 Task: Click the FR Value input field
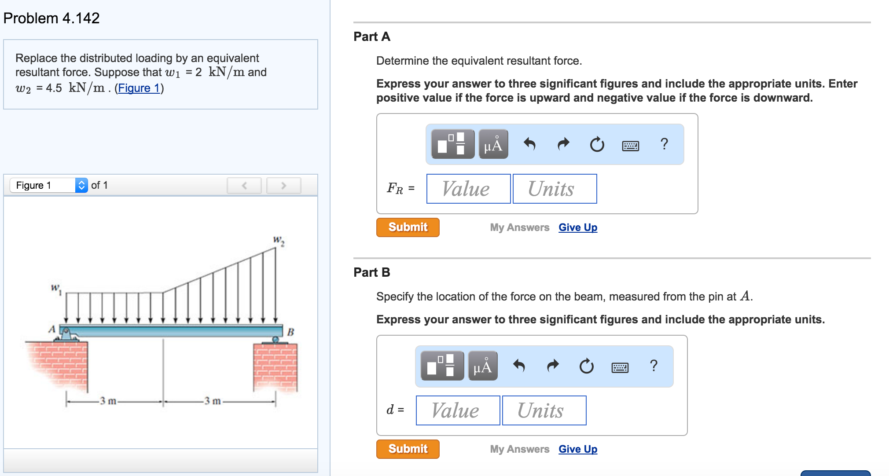(468, 189)
